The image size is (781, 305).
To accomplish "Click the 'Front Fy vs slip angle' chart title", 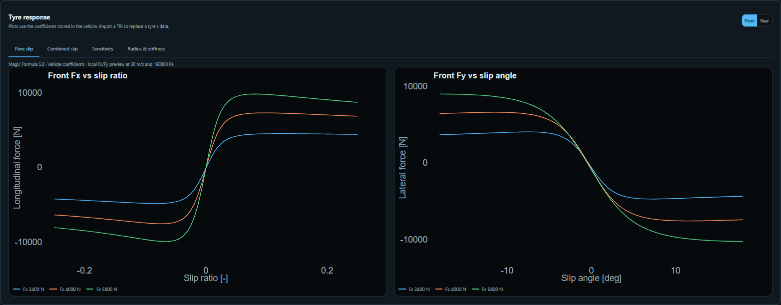I will (x=475, y=76).
